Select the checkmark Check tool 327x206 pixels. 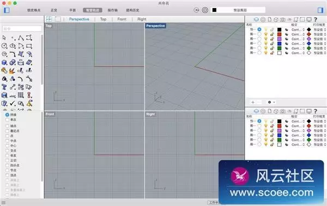pos(13,103)
